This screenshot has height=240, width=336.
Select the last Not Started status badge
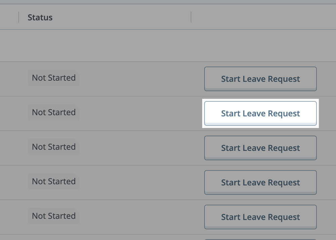(53, 216)
